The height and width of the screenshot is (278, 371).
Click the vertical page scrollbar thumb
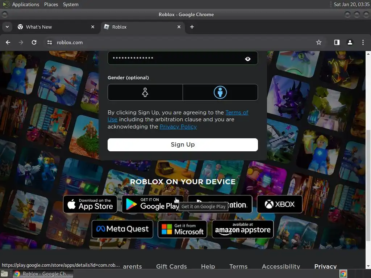(368, 186)
